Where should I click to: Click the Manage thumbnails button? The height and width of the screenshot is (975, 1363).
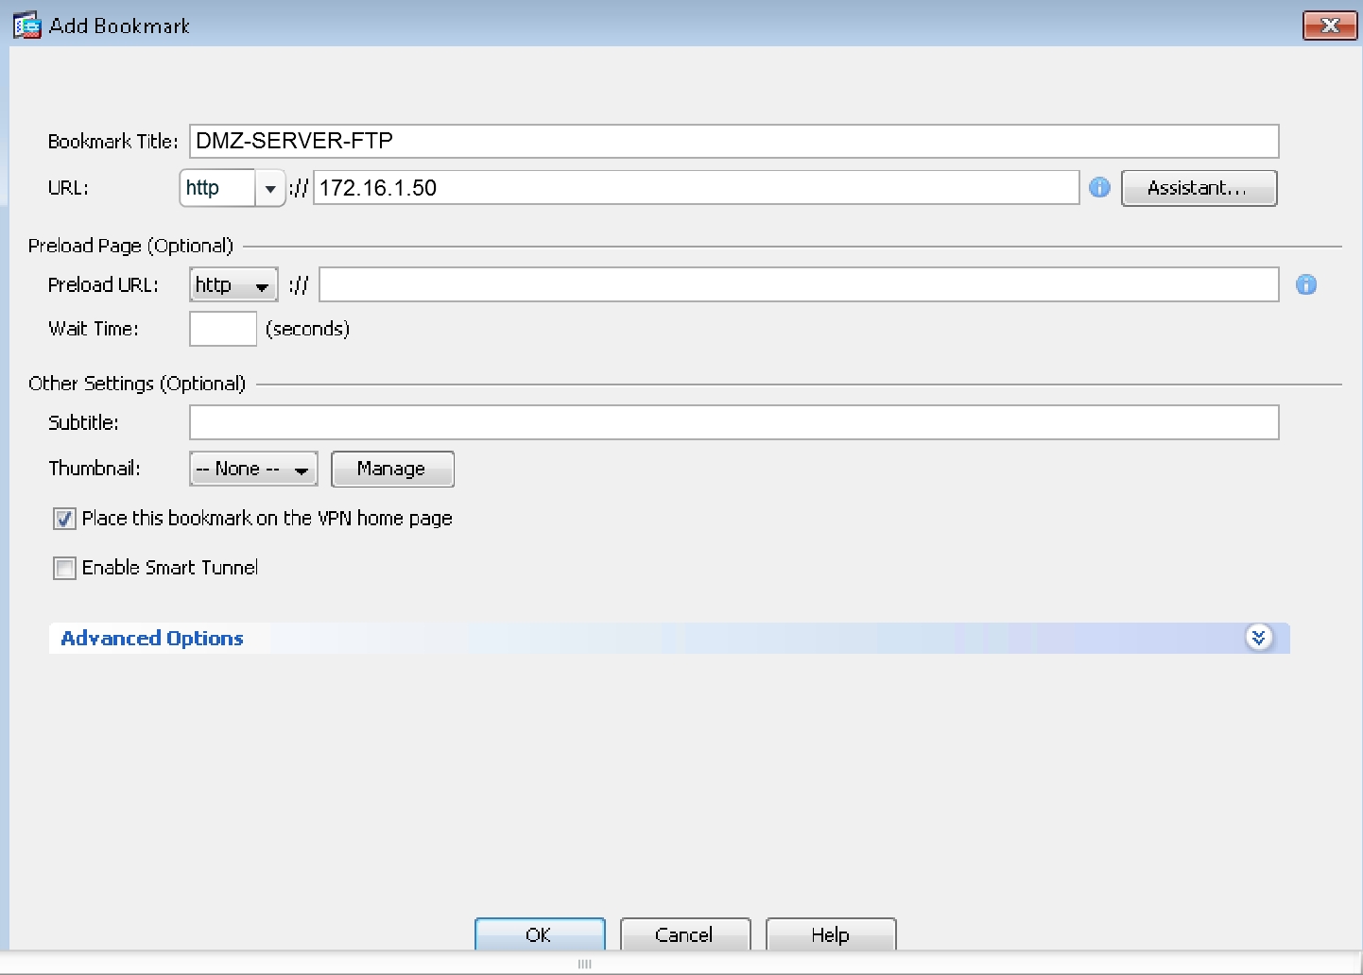391,469
